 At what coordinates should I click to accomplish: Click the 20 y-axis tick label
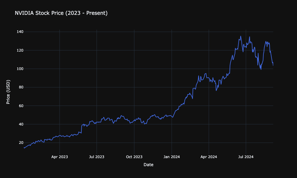click(21, 143)
